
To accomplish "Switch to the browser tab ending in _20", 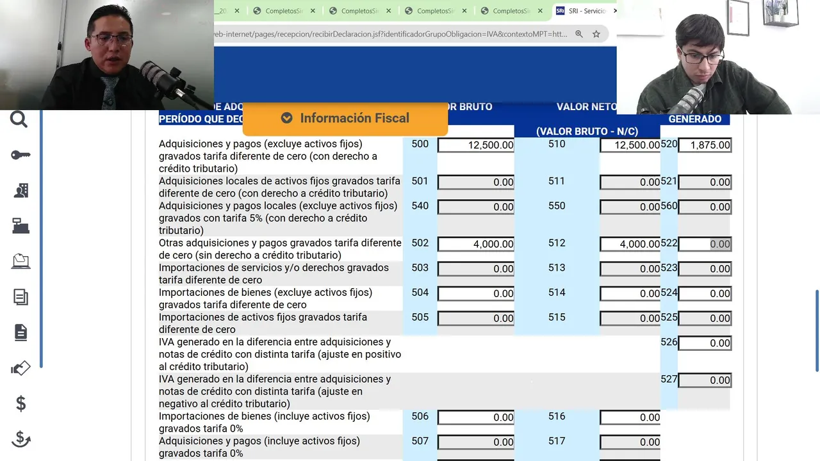I will (227, 11).
